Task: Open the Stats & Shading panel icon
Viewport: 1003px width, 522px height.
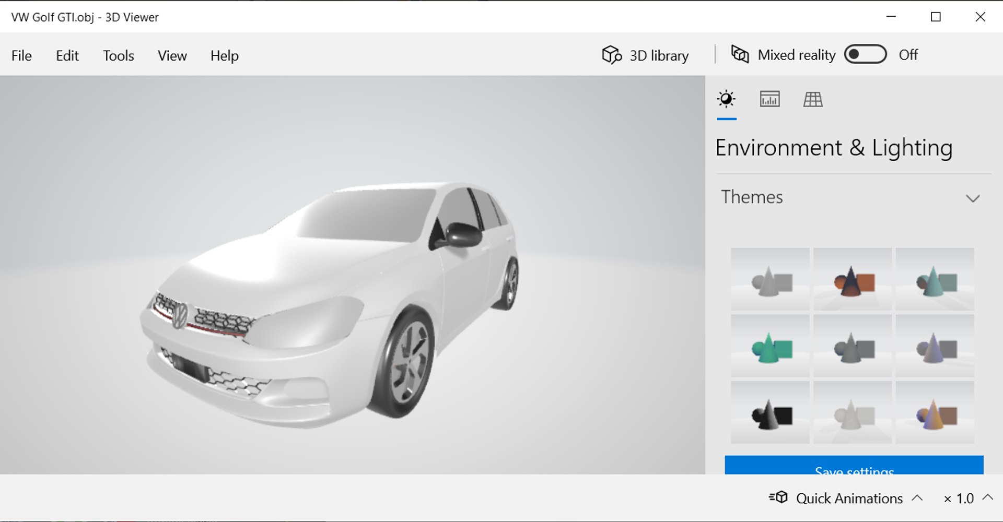Action: pyautogui.click(x=769, y=99)
